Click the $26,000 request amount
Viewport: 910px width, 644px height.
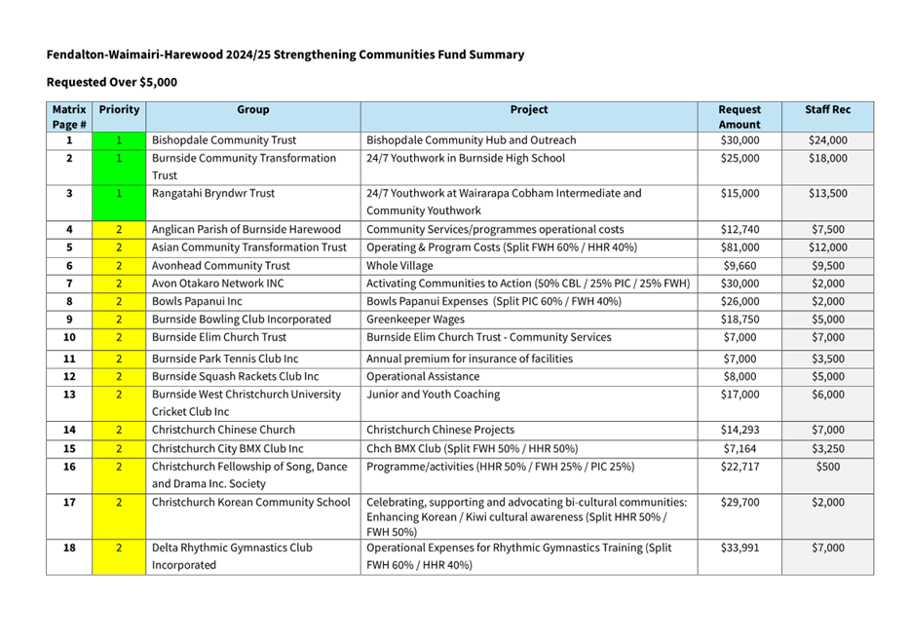click(739, 302)
